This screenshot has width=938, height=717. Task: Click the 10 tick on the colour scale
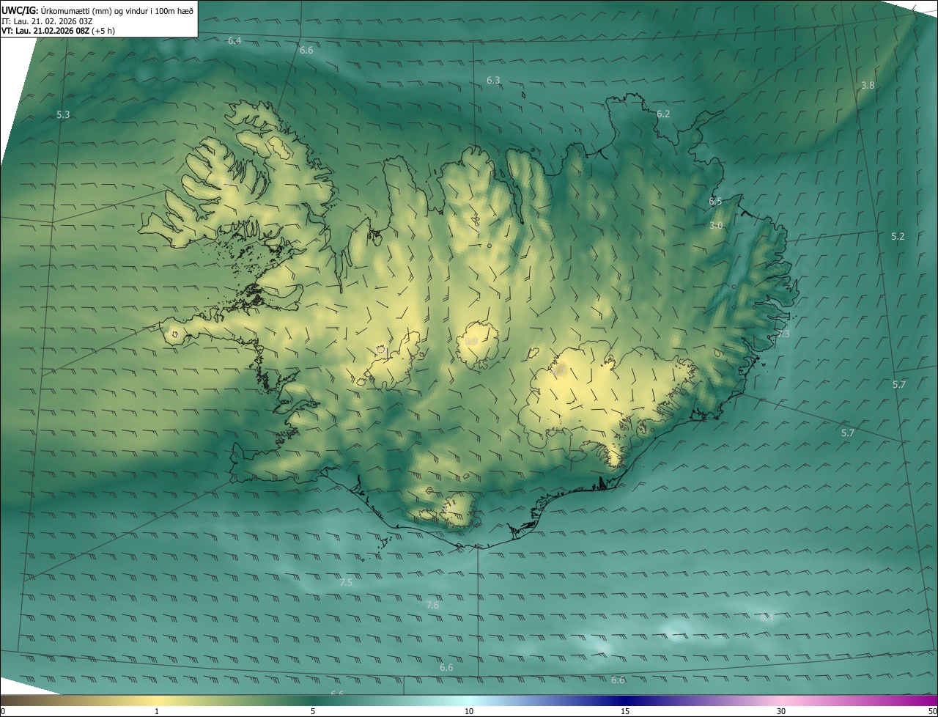[x=469, y=711]
